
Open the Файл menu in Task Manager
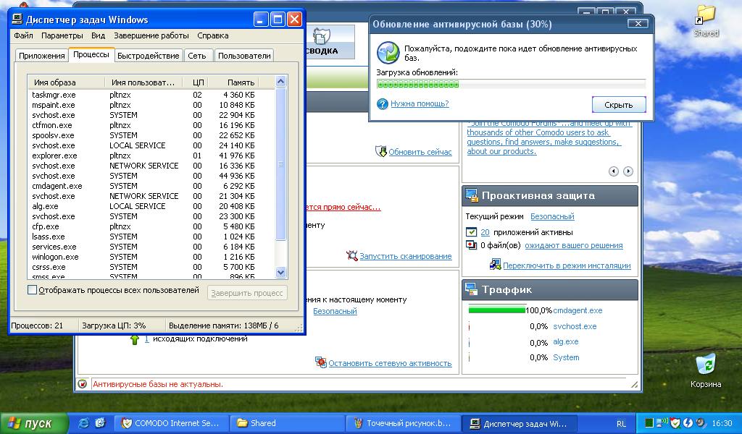23,35
